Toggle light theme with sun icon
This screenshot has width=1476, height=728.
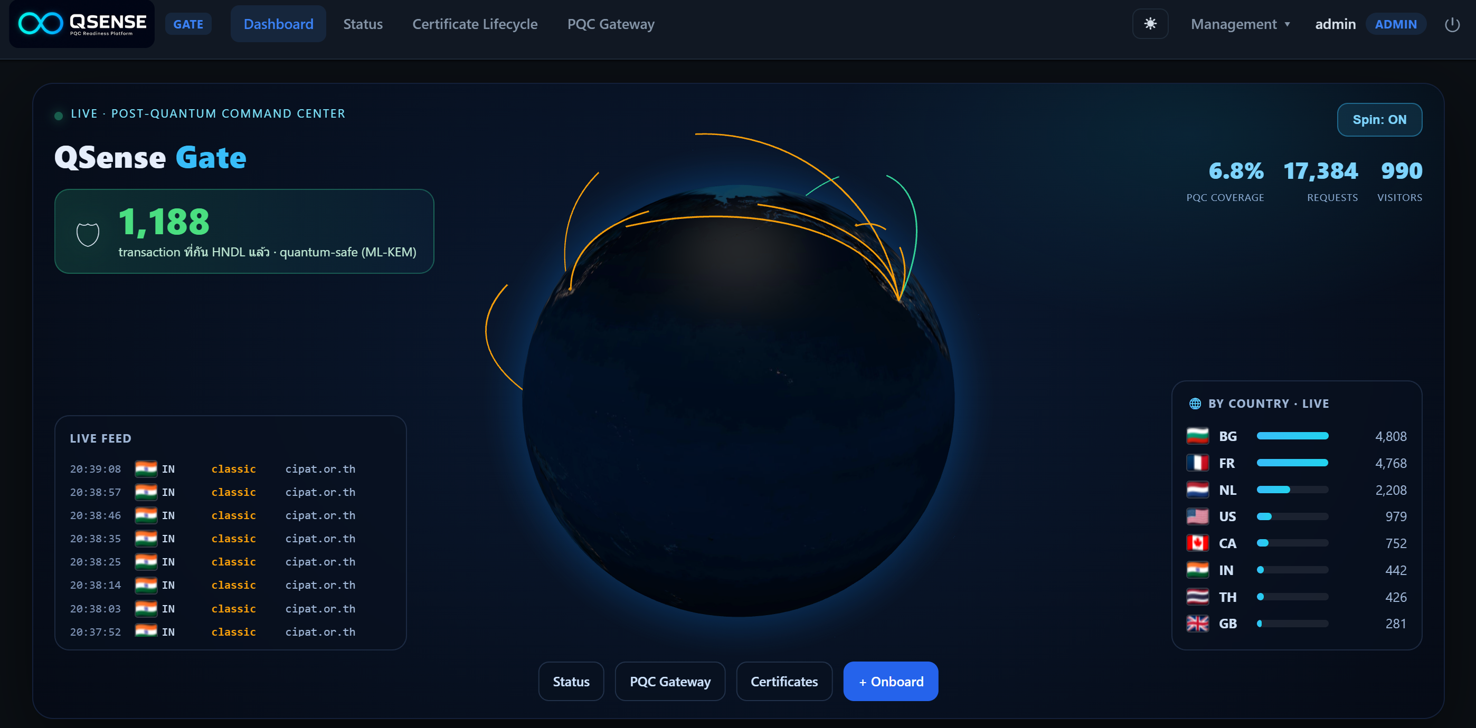1150,24
